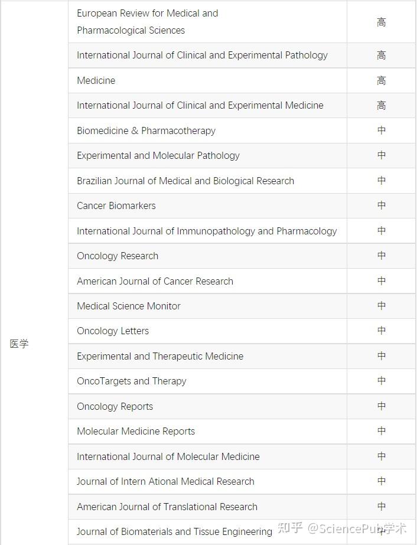The width and height of the screenshot is (417, 545).
Task: Click the Zhihu logo watermark
Action: (291, 528)
